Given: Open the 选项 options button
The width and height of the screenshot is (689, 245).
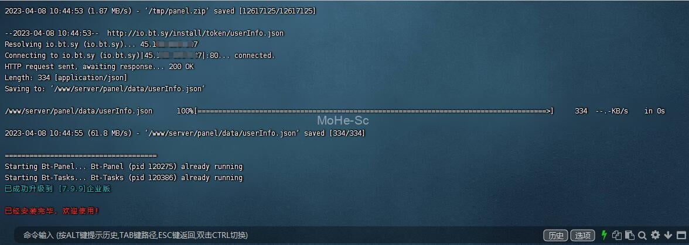Looking at the screenshot, I should (582, 236).
